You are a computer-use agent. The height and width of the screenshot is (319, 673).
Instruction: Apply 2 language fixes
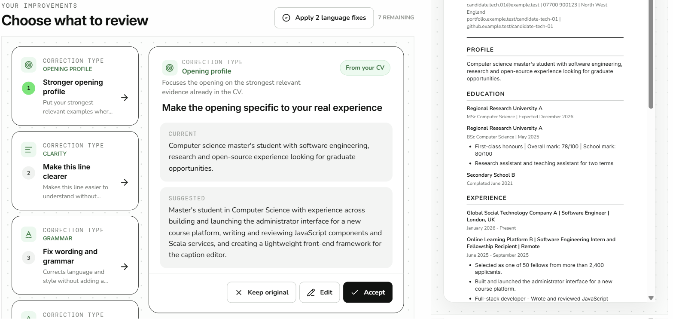coord(324,18)
